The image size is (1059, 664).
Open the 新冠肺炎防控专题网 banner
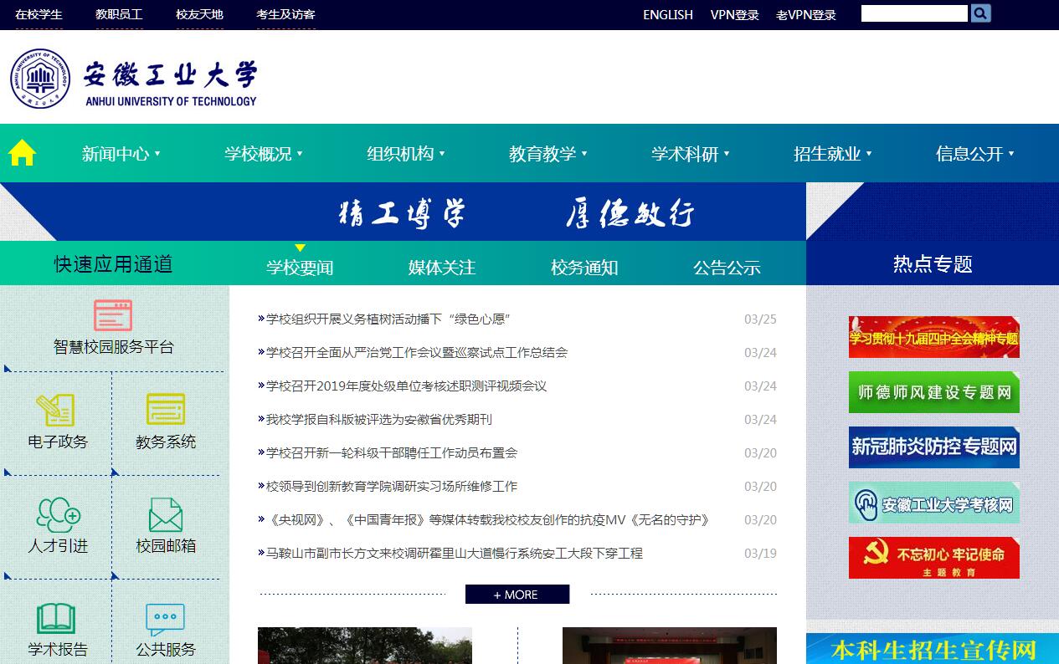tap(933, 447)
